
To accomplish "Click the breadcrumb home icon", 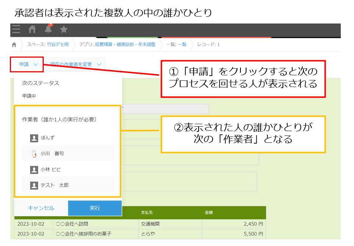I will [x=14, y=43].
